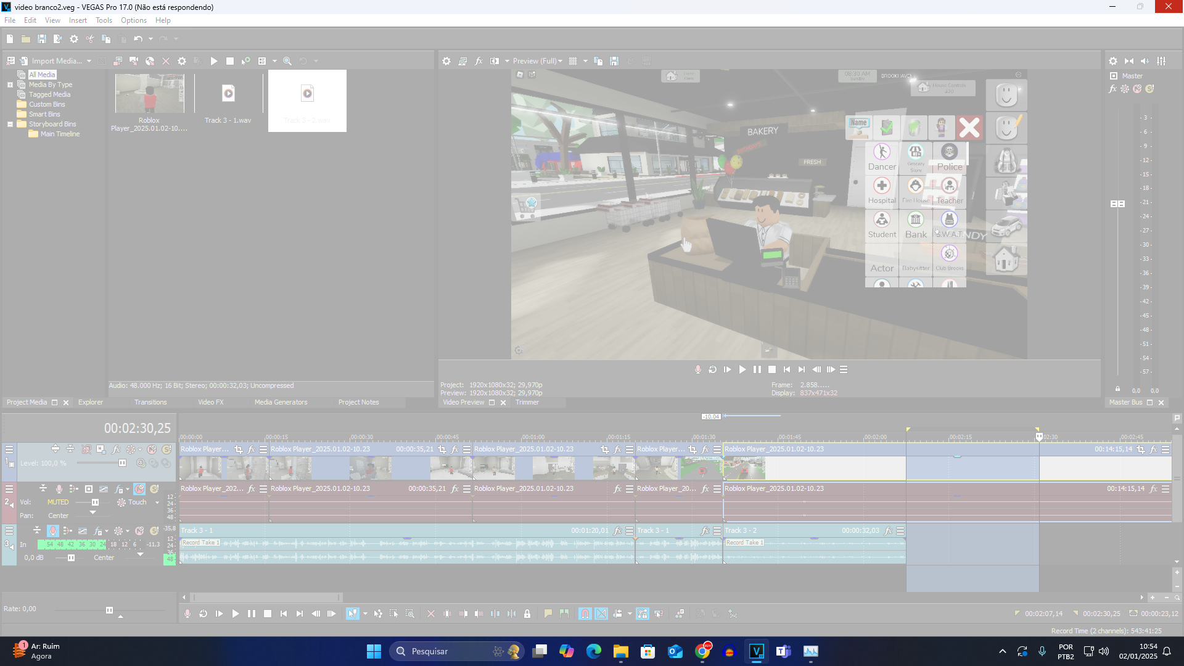Open video preview properties gear
1184x666 pixels.
pos(446,61)
